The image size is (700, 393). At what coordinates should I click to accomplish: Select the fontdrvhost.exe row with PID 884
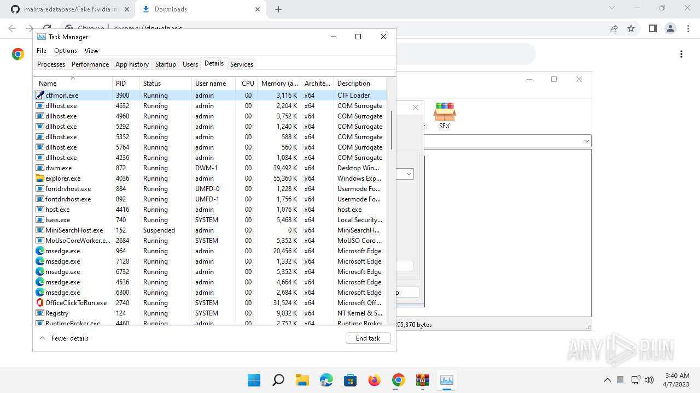pos(210,188)
